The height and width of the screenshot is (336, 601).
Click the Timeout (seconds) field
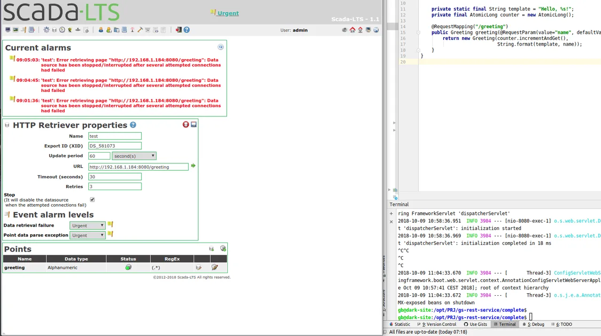(115, 177)
